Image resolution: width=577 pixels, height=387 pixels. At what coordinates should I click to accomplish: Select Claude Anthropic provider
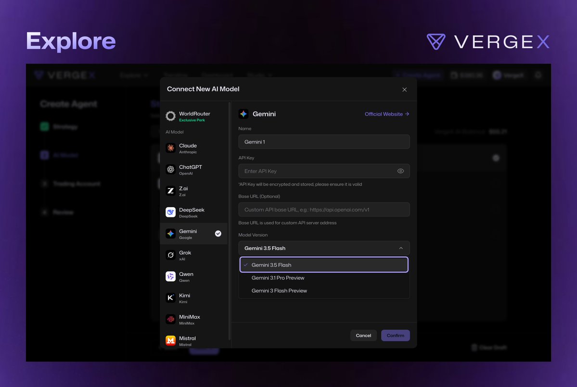click(194, 148)
